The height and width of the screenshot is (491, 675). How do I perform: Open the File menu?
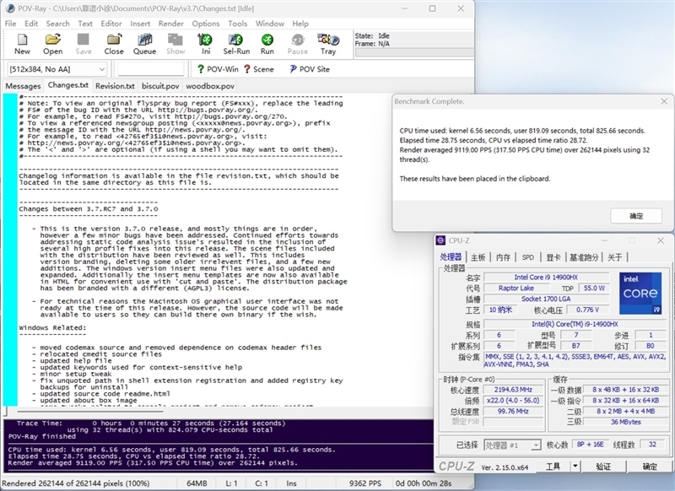pos(10,24)
